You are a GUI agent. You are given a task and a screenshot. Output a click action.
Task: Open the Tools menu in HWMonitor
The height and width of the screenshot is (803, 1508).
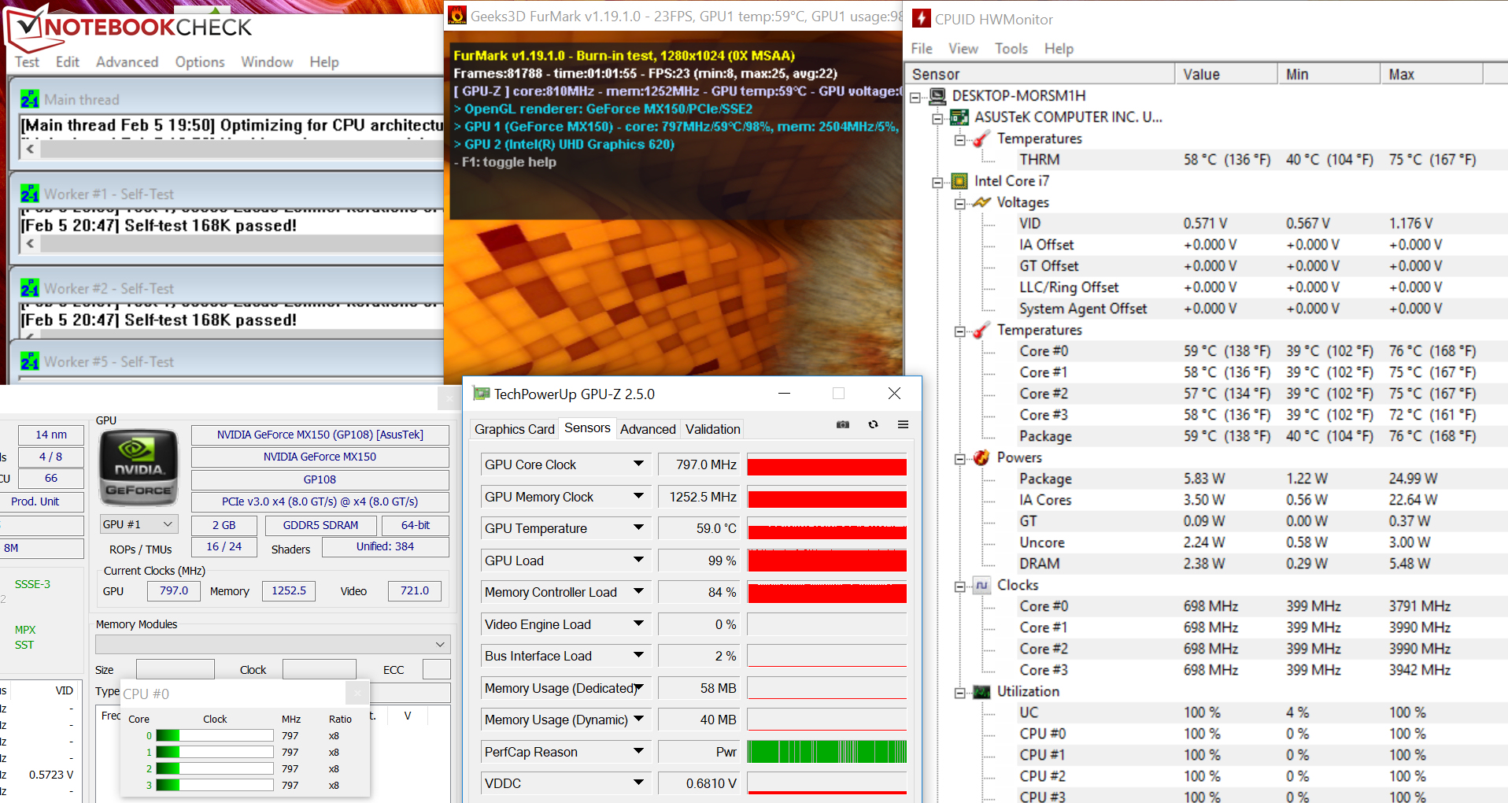pos(1011,49)
